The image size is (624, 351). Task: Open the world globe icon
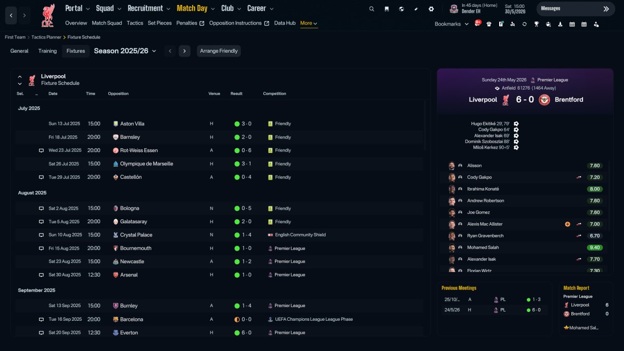click(401, 9)
